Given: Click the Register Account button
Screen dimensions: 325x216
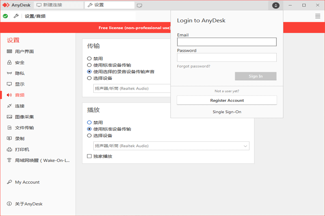Looking at the screenshot, I should (227, 100).
